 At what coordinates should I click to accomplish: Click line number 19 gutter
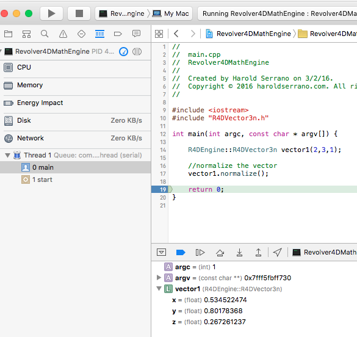pos(163,189)
